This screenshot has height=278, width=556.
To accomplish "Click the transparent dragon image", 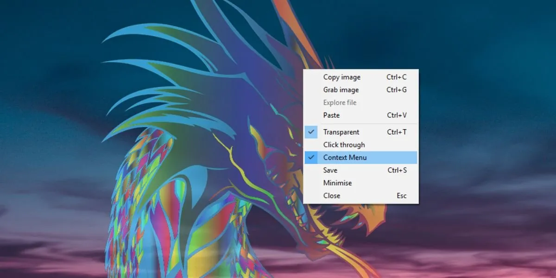I will pyautogui.click(x=208, y=162).
